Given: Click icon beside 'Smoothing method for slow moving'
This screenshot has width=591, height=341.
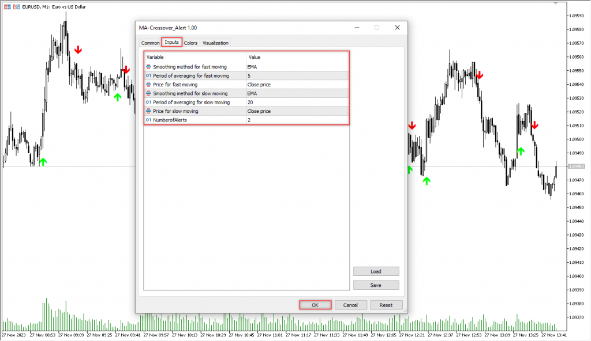Looking at the screenshot, I should click(x=148, y=93).
